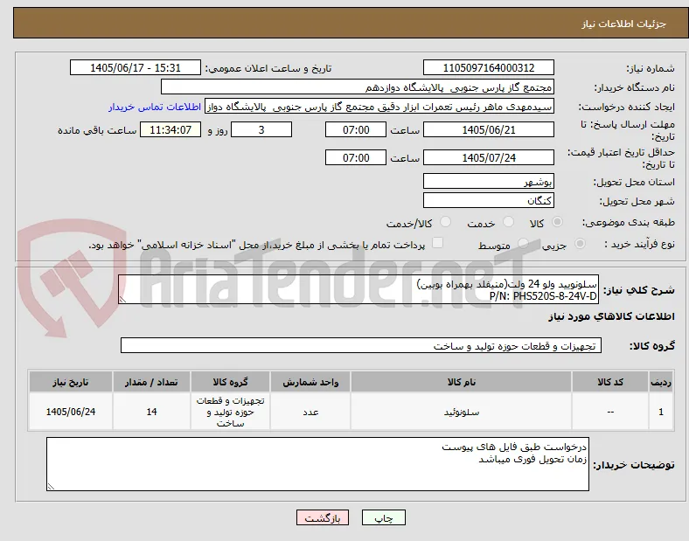Image resolution: width=689 pixels, height=541 pixels.
Task: Click the تعداد / مقدار column header
Action: point(151,382)
